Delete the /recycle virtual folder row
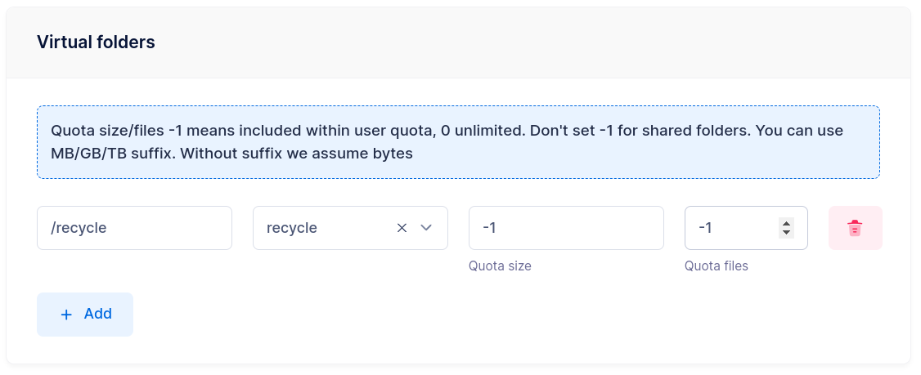 (x=855, y=228)
